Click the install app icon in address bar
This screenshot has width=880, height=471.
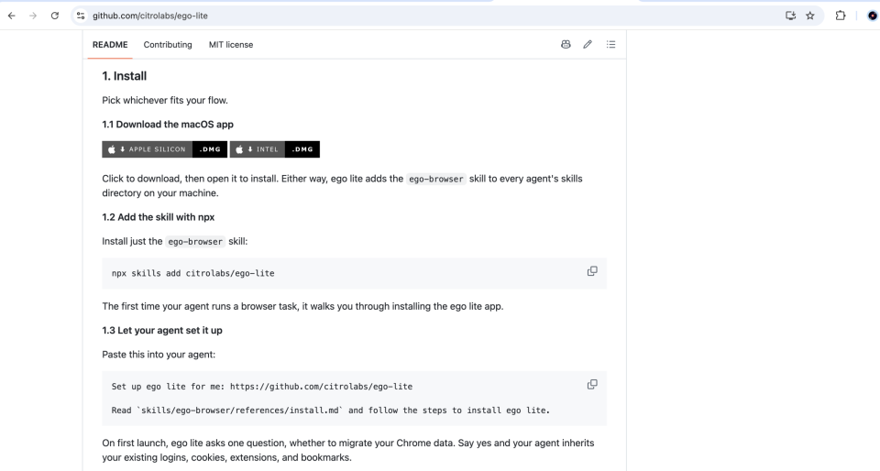click(790, 16)
